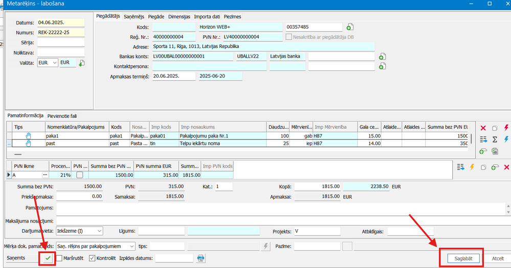Open the ellipsis lookup in the PVN likme cell
The image size is (511, 268).
45,175
